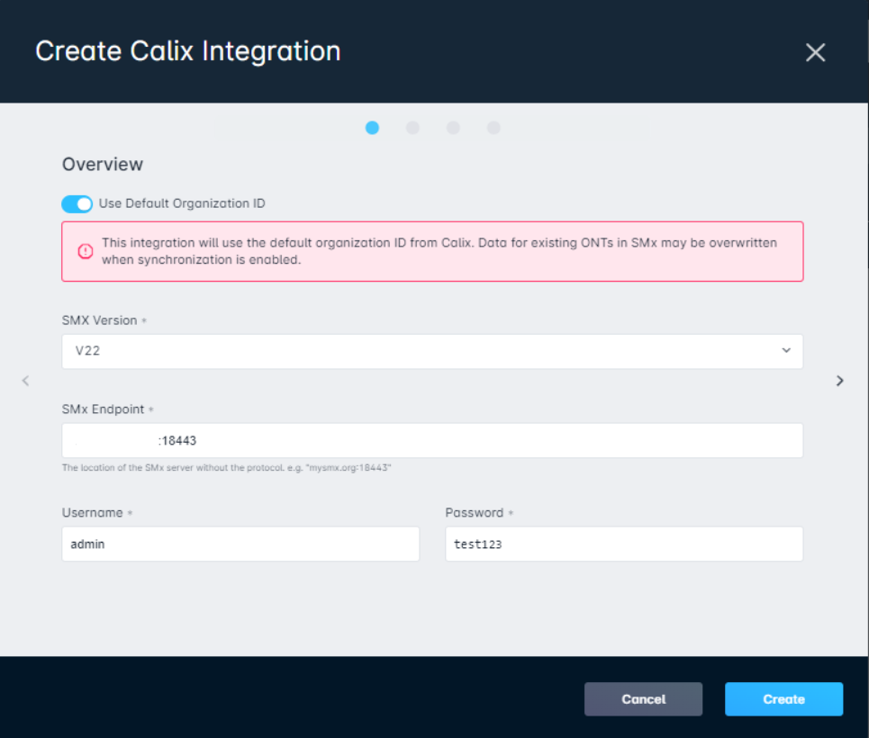Click the SMX Version dropdown chevron
The width and height of the screenshot is (869, 738).
[x=786, y=350]
